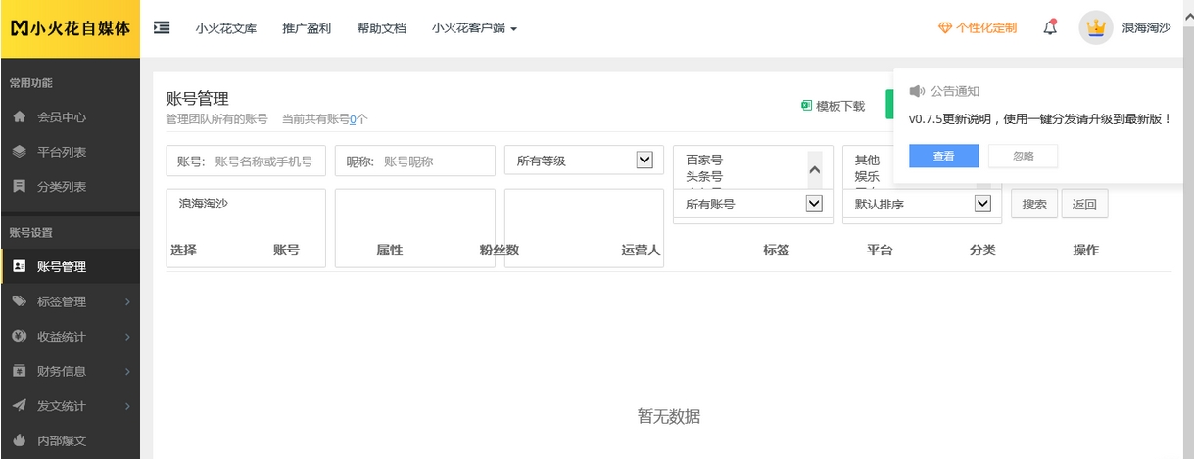1194x459 pixels.
Task: Click the 运营人 column header
Action: [x=642, y=251]
